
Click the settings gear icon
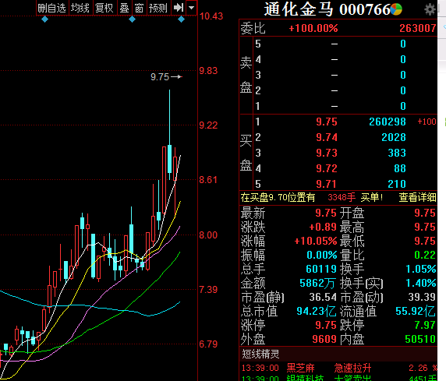tap(430, 9)
